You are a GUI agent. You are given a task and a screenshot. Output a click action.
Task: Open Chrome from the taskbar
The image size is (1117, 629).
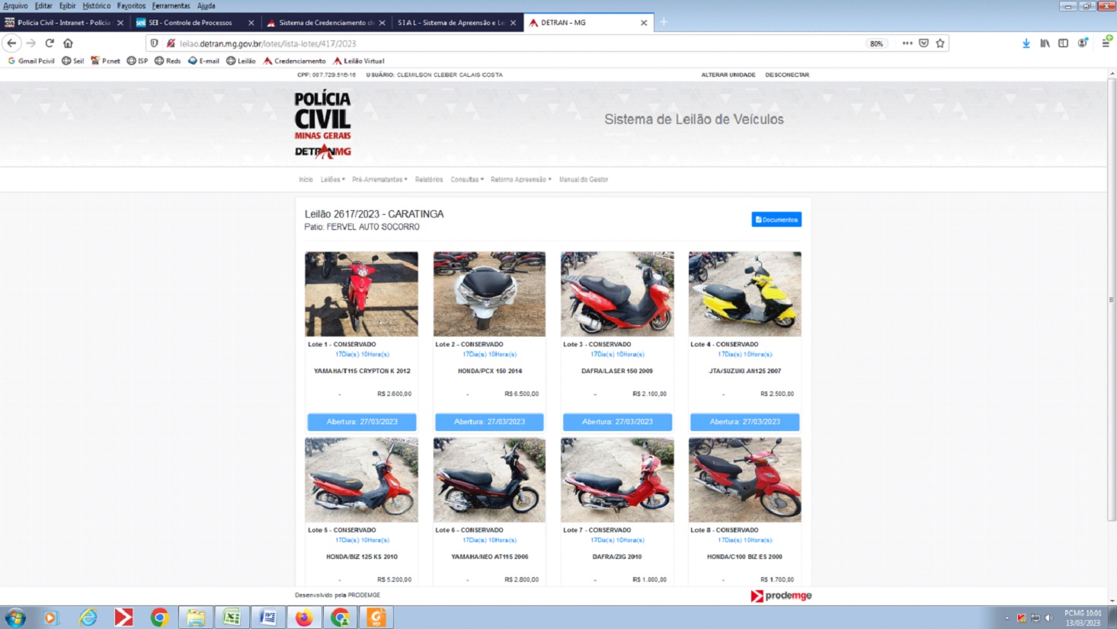click(159, 617)
